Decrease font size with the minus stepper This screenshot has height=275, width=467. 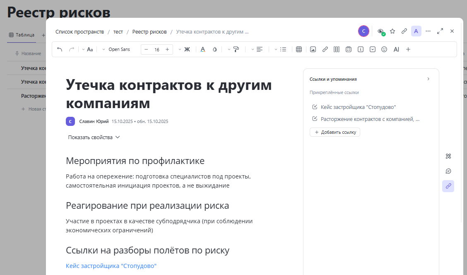pos(146,49)
